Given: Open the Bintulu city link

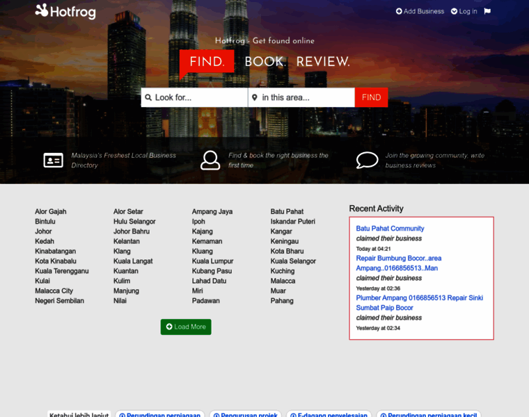Looking at the screenshot, I should (45, 221).
